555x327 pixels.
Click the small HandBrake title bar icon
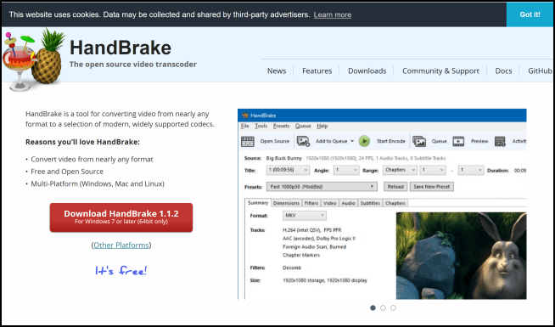(x=245, y=116)
